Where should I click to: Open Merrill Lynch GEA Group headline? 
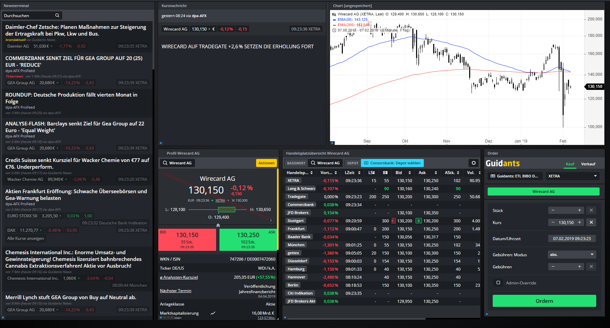coord(71,297)
